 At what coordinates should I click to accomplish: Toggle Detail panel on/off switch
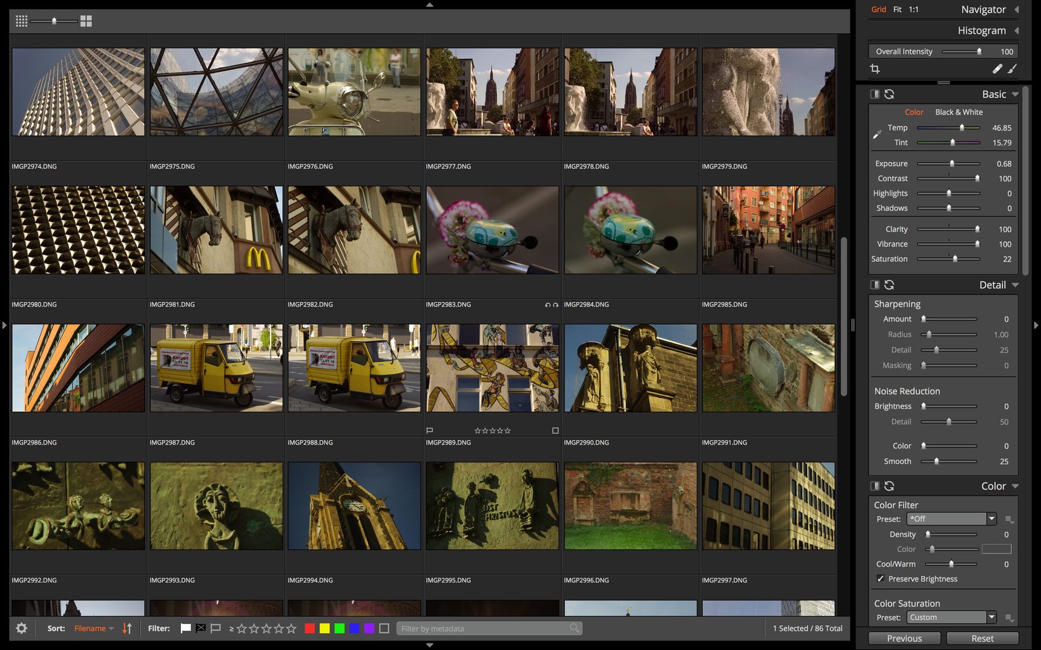click(875, 285)
